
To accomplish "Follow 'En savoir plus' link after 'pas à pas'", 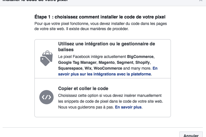I will click(128, 107).
